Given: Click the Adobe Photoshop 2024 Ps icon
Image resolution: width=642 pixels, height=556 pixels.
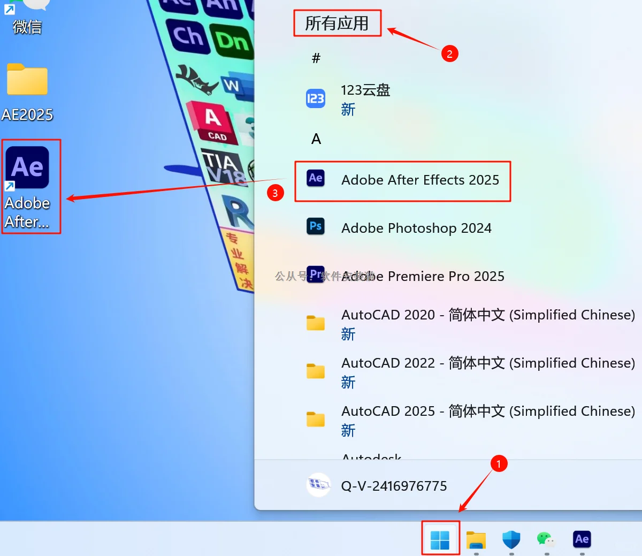Looking at the screenshot, I should (316, 227).
